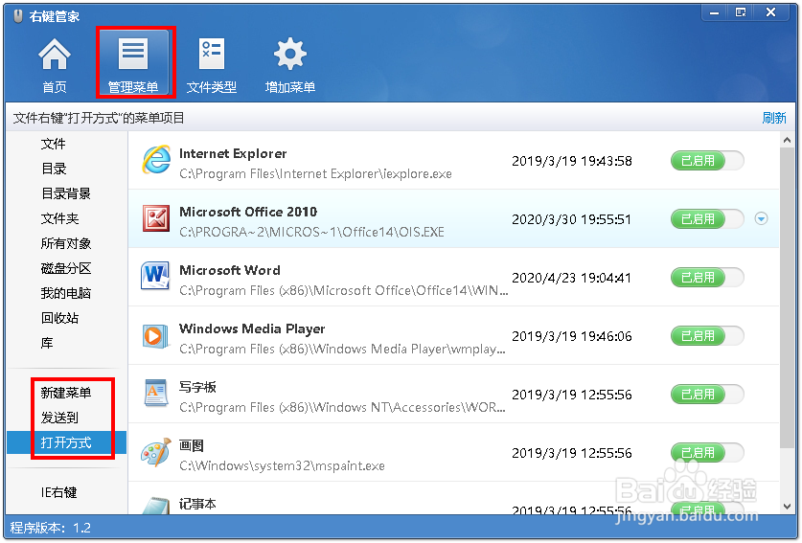Open 回收站 category
Image resolution: width=802 pixels, height=543 pixels.
[59, 318]
